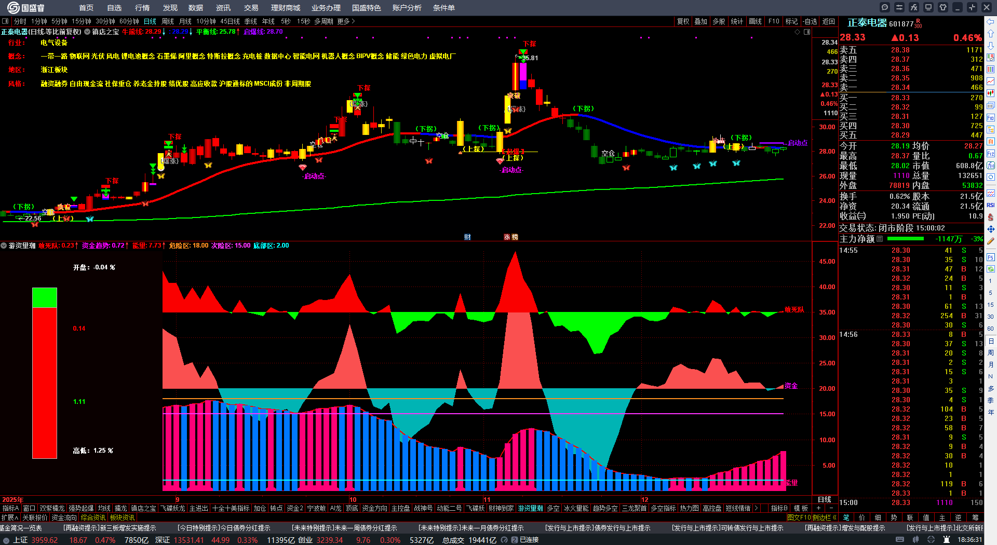This screenshot has height=545, width=997.
Task: Click the -自选 remove from watchlist button
Action: click(x=810, y=21)
